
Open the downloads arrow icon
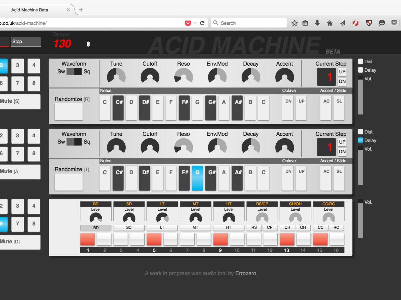click(317, 23)
